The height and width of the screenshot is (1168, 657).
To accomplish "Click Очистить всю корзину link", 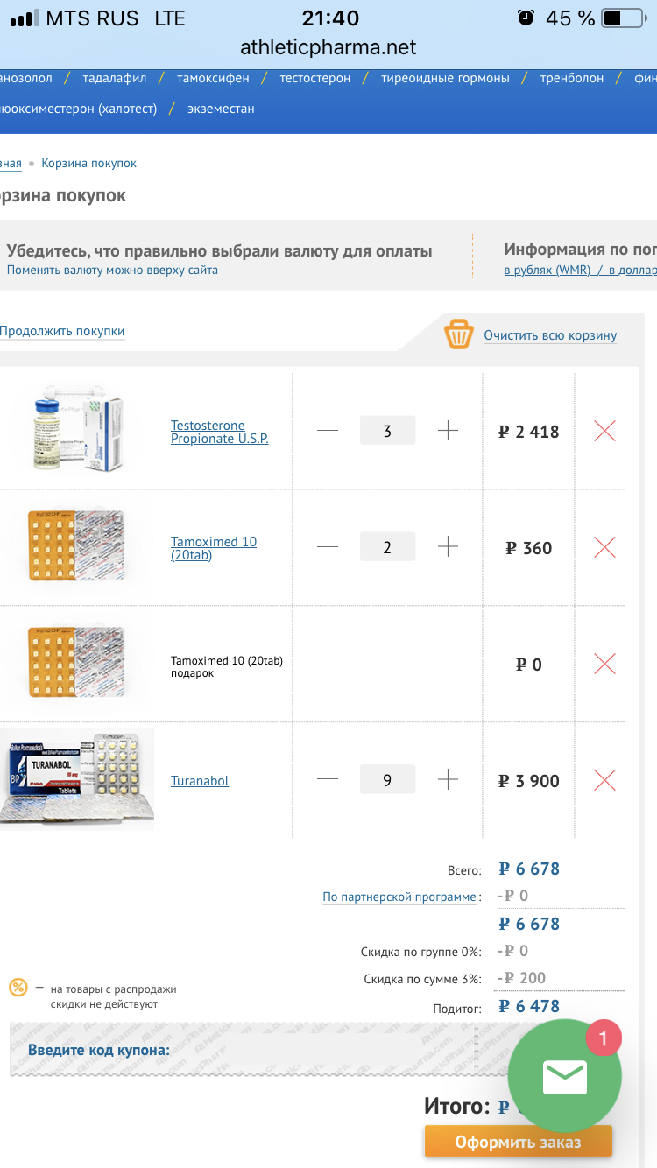I will 550,335.
